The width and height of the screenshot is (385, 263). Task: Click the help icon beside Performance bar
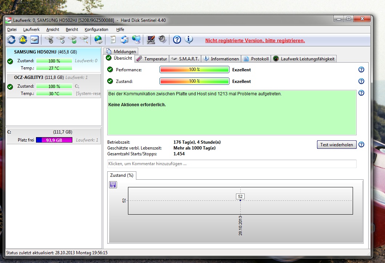coord(361,69)
